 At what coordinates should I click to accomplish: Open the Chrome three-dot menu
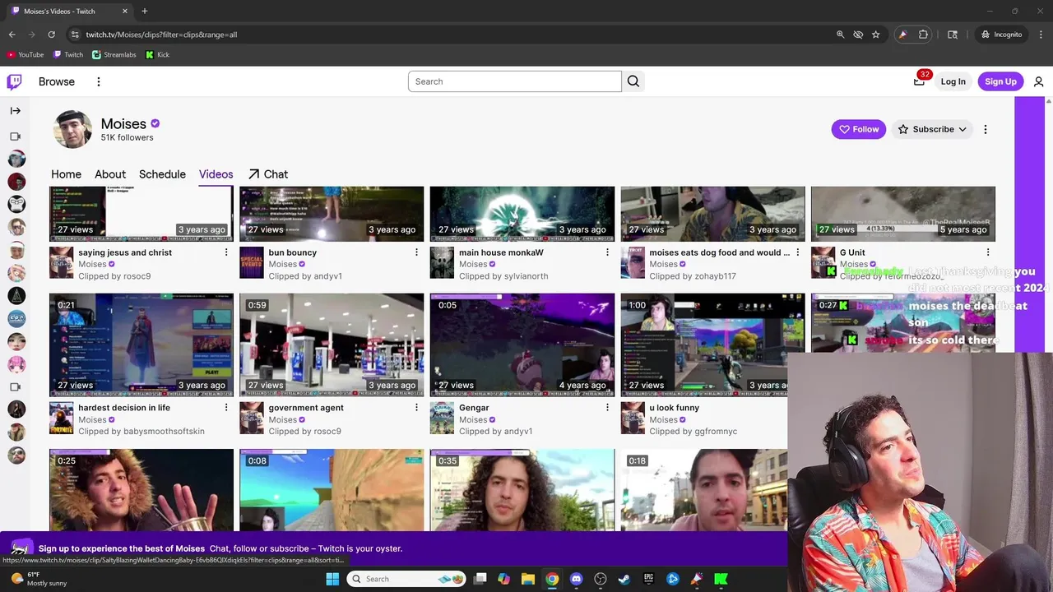(x=1041, y=35)
